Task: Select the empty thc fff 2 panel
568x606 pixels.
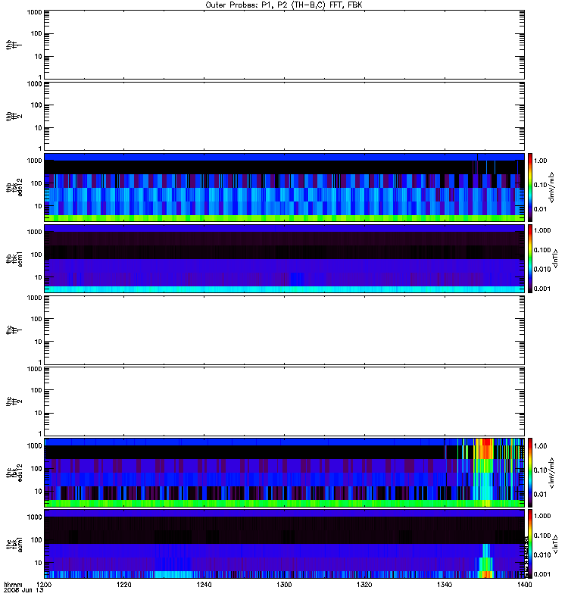Action: click(284, 401)
